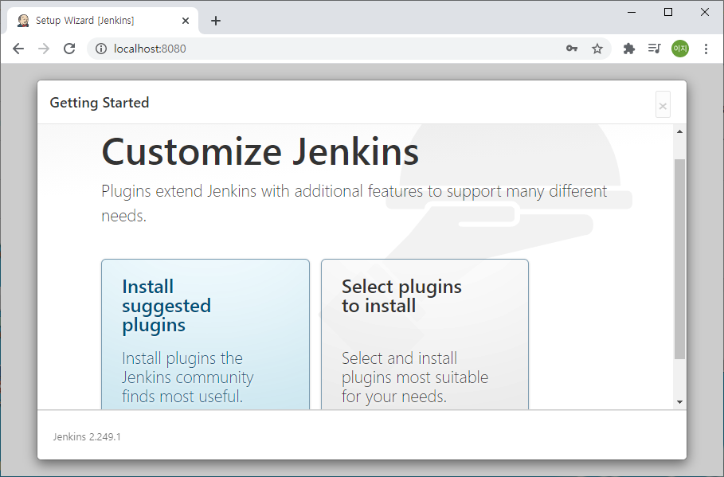Close the Getting Started dialog
The width and height of the screenshot is (724, 477).
click(663, 105)
